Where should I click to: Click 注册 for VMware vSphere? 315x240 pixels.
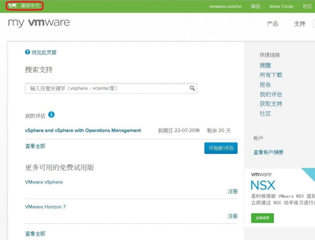232,191
